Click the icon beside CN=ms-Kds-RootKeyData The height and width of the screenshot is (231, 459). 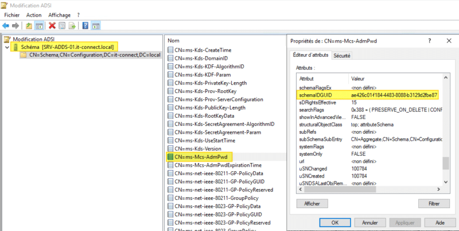(x=170, y=116)
